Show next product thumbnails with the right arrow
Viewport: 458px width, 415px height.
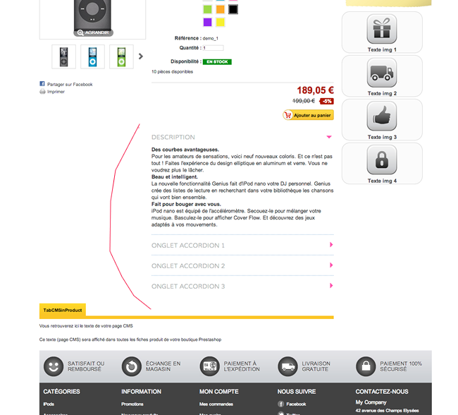(x=141, y=56)
